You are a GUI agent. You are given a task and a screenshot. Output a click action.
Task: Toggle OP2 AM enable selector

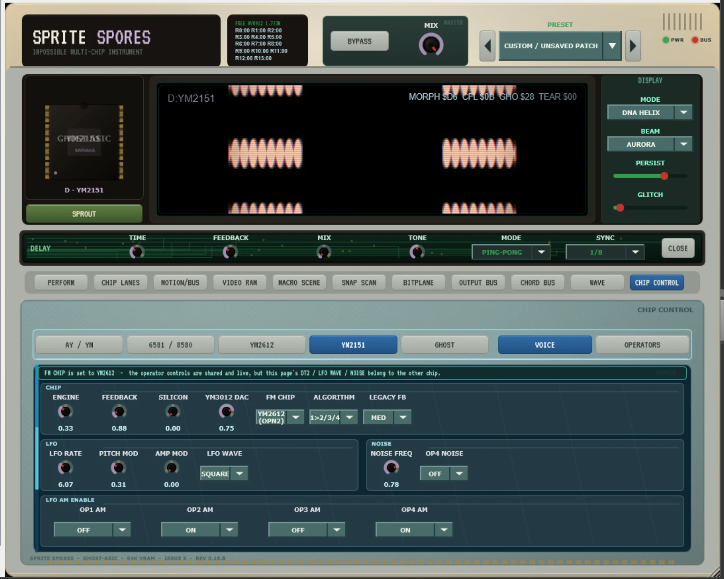[199, 530]
